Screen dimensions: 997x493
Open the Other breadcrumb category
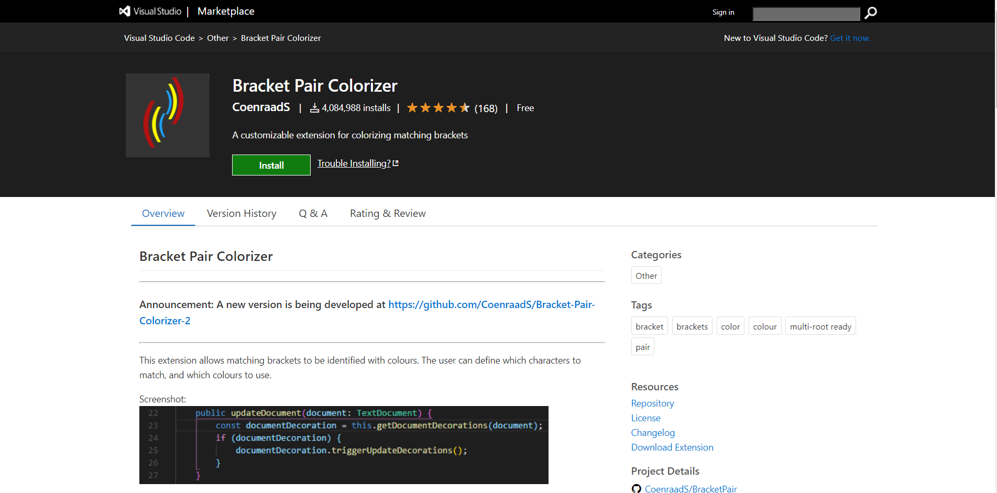click(218, 38)
